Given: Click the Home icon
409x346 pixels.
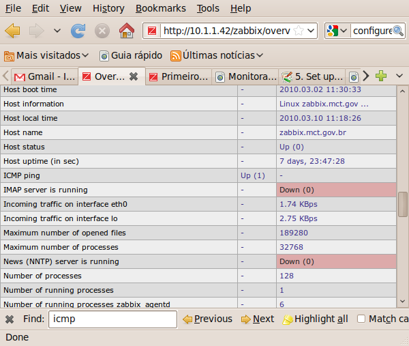Looking at the screenshot, I should coord(126,31).
